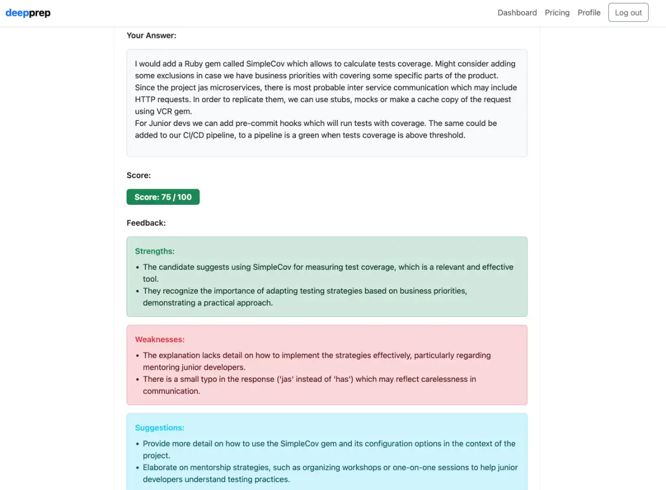Click the green Strengths heading
The height and width of the screenshot is (490, 666).
tap(155, 251)
